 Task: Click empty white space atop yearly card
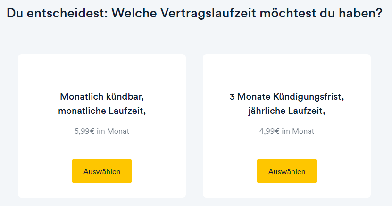point(287,72)
